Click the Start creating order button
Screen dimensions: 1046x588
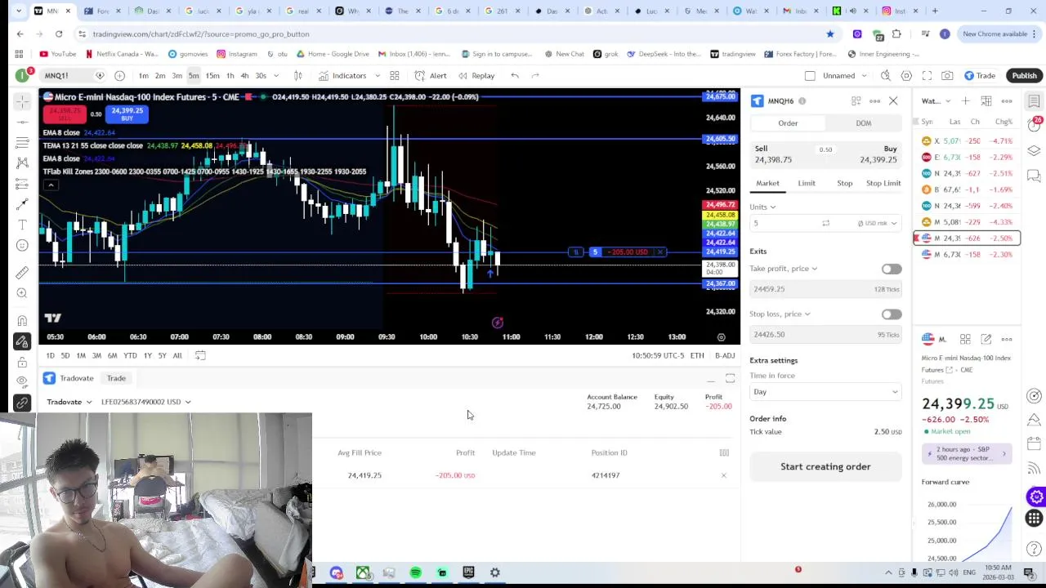pyautogui.click(x=825, y=466)
